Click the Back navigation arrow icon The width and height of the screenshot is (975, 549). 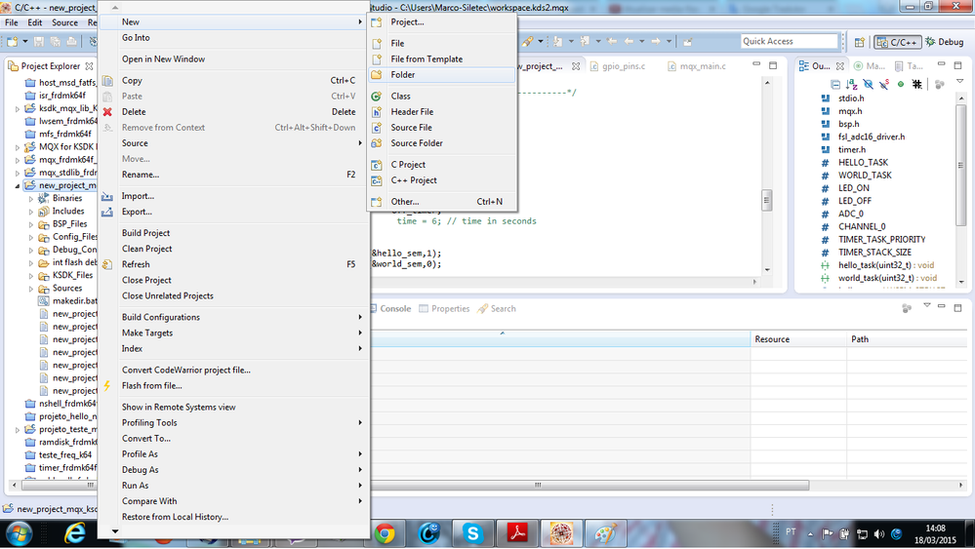(629, 42)
